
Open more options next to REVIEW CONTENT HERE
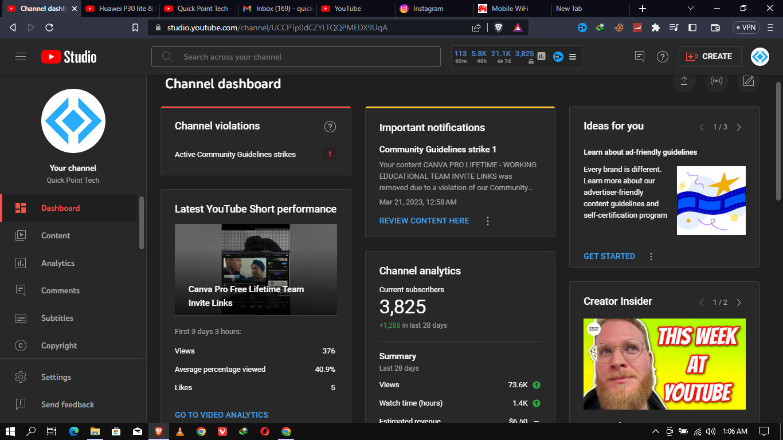pyautogui.click(x=488, y=221)
